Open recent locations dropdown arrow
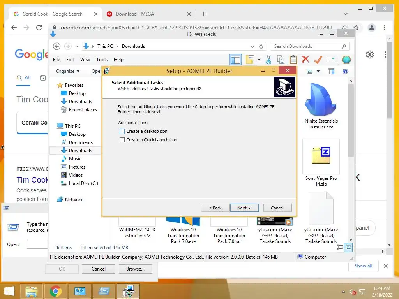The width and height of the screenshot is (399, 299). 78,46
